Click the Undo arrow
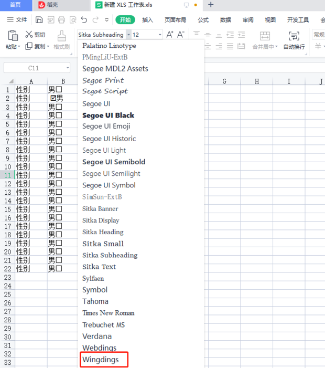Viewport: 325px width, 368px height. coord(84,20)
